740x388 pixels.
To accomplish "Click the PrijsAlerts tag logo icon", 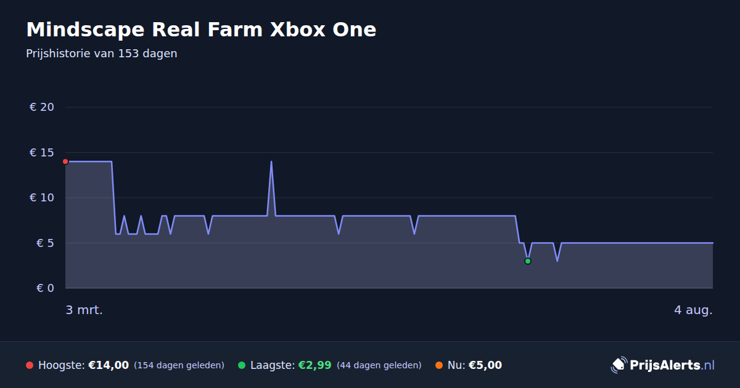I will 619,365.
